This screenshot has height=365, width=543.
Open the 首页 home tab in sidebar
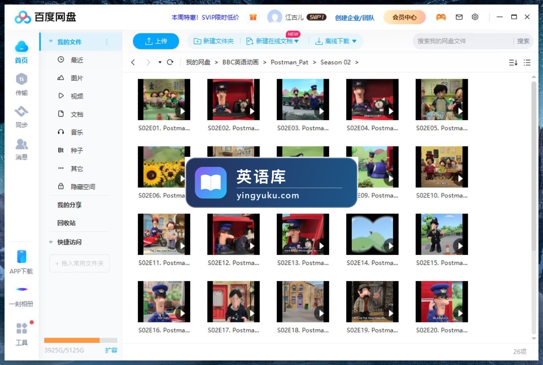[21, 52]
